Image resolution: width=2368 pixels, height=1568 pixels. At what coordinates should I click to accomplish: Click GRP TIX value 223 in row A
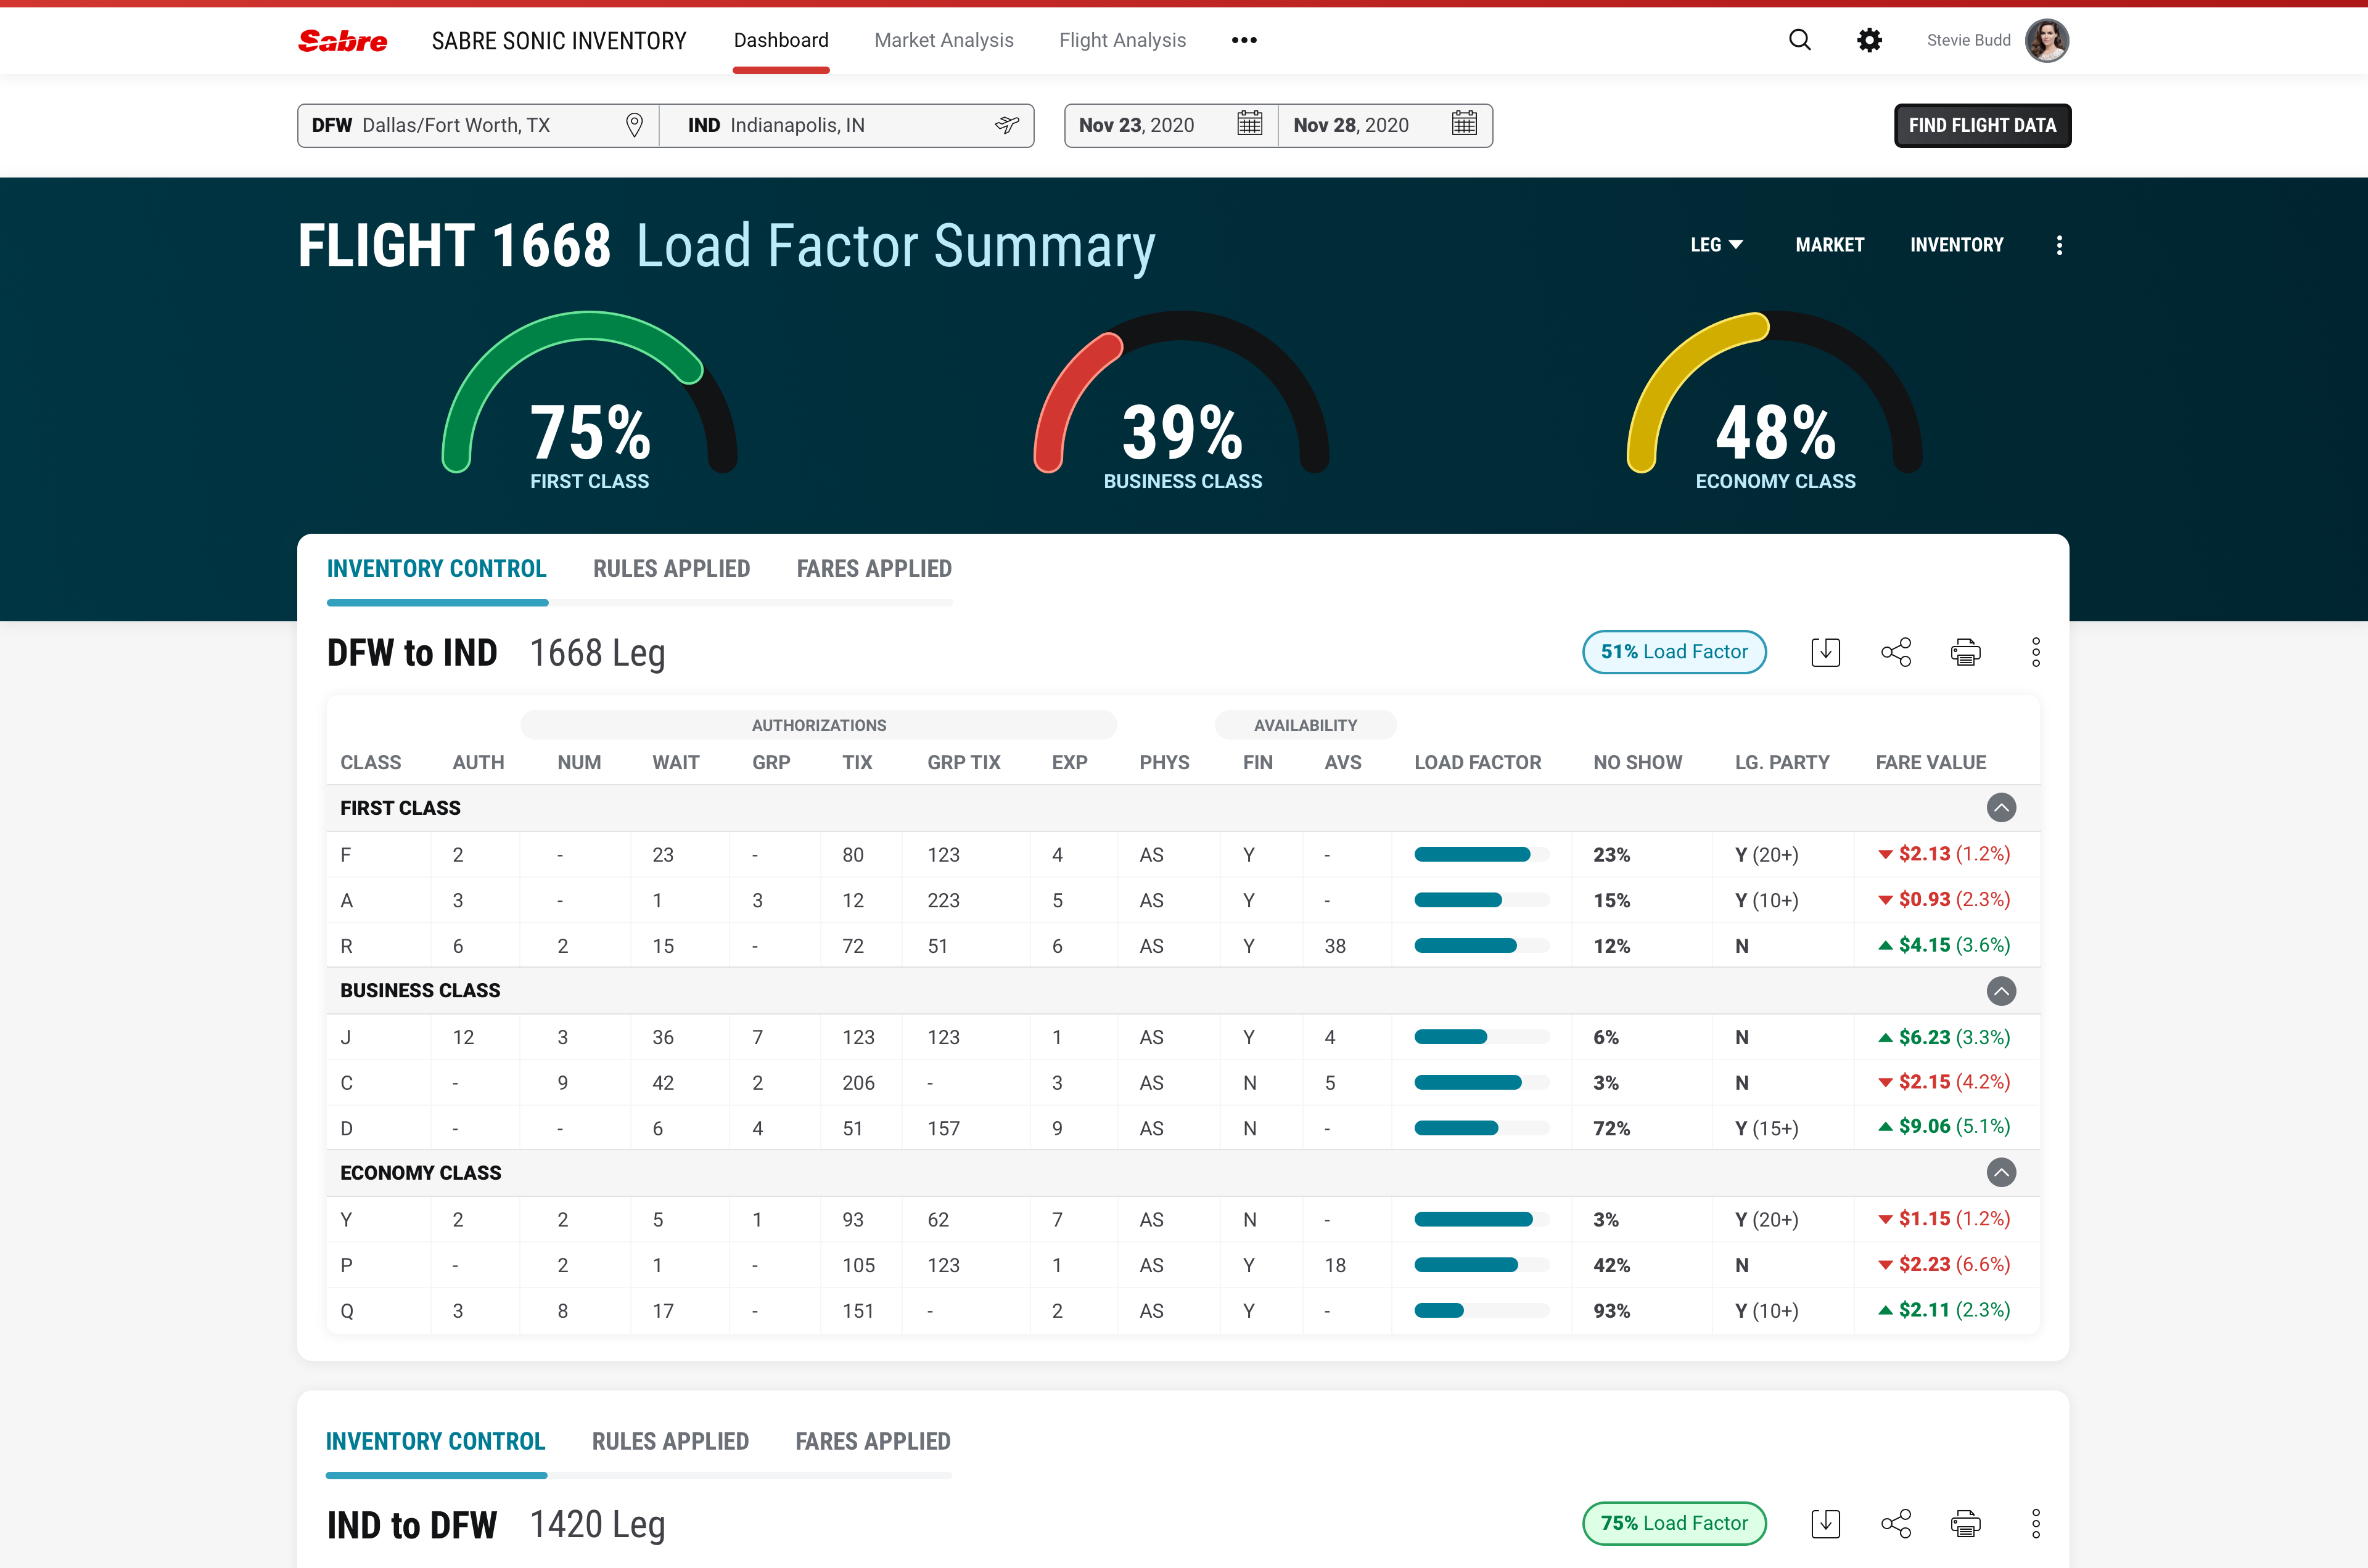[943, 900]
